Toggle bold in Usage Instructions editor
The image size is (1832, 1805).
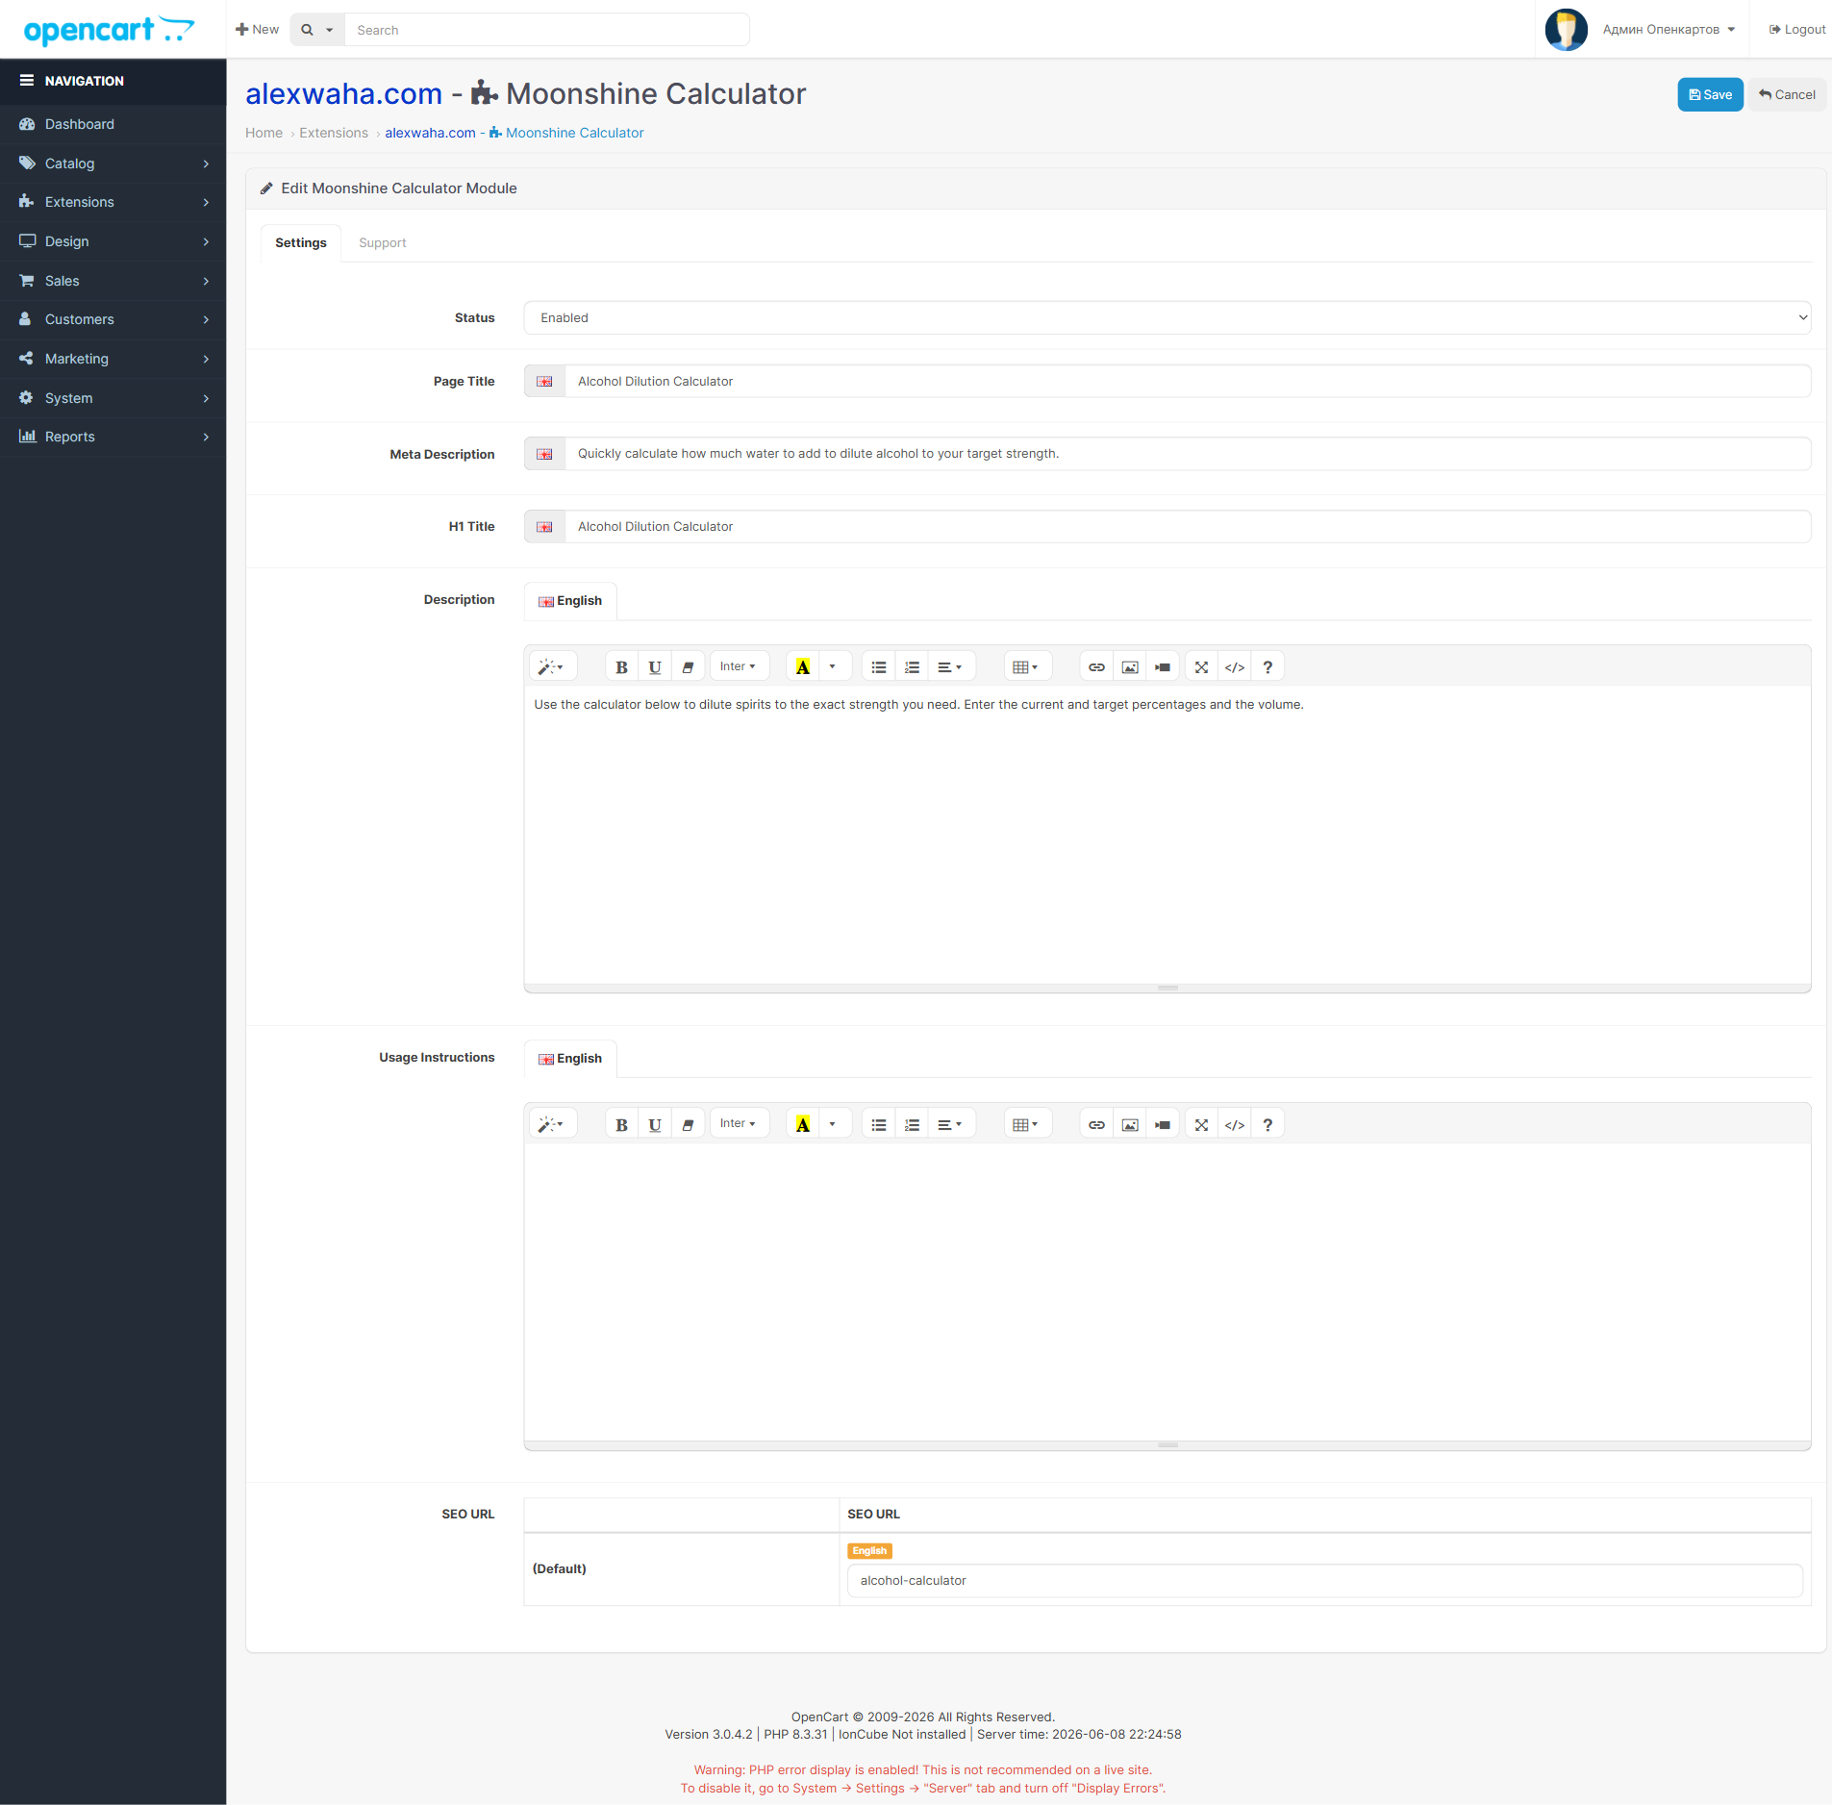[621, 1124]
